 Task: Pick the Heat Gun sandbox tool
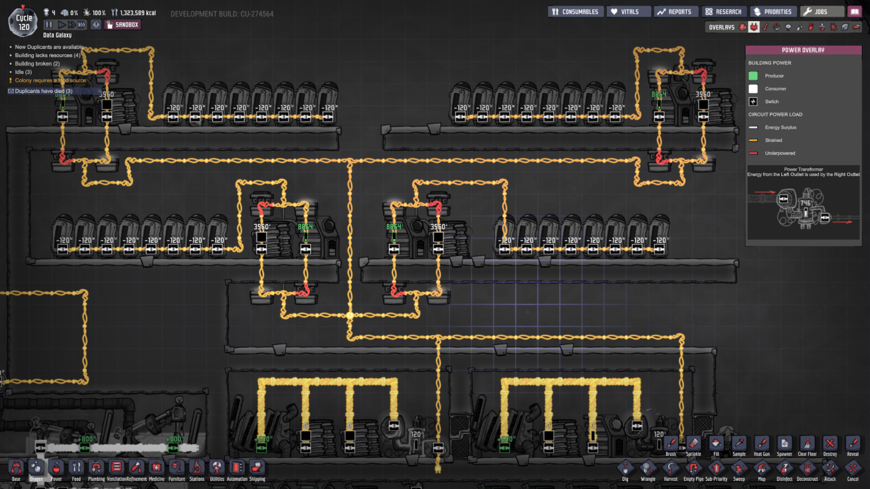[761, 444]
